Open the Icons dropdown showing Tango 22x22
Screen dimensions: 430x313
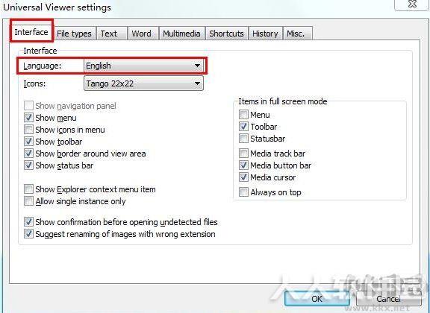[x=143, y=83]
